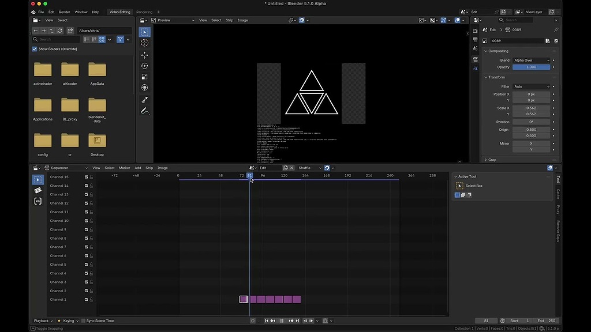
Task: Jump to end frame in playback controls
Action: (297, 320)
